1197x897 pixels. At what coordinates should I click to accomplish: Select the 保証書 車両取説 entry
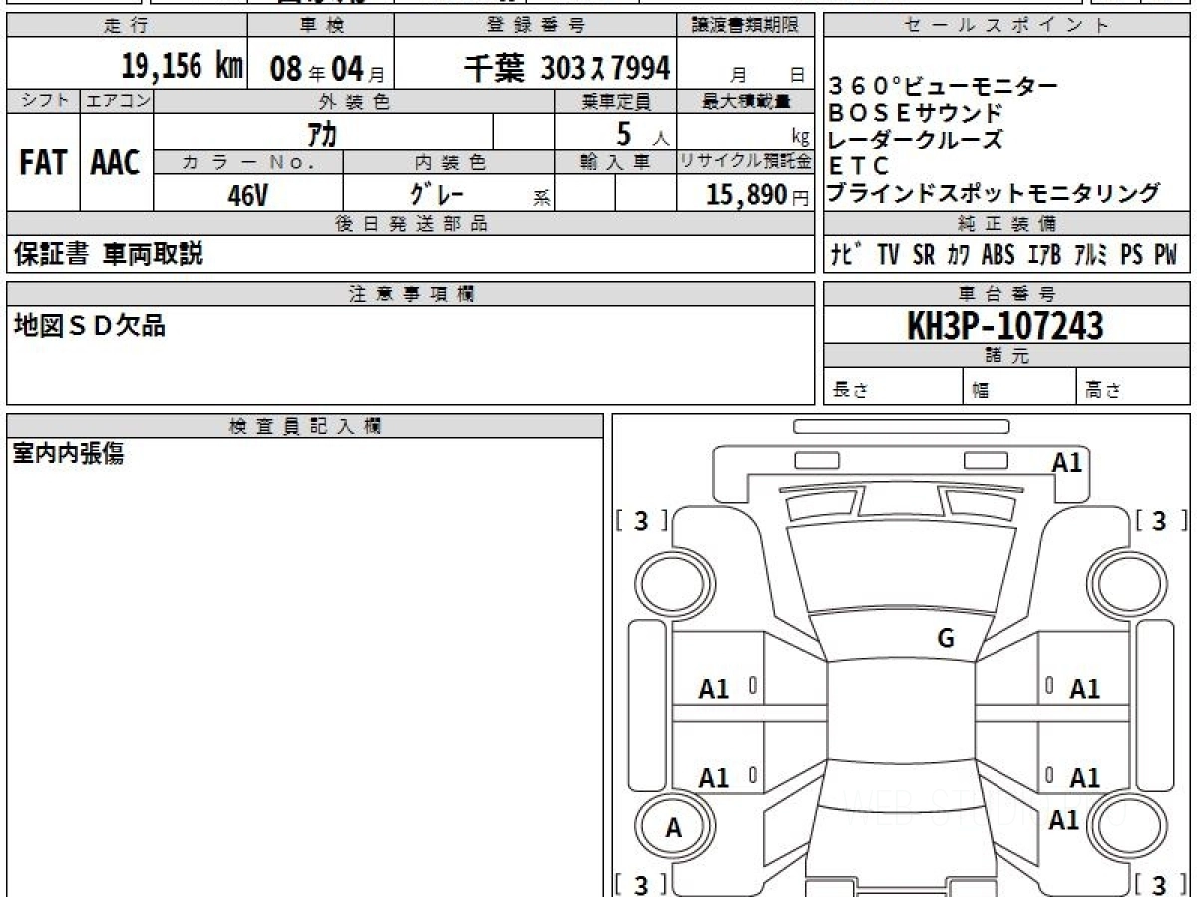point(109,254)
